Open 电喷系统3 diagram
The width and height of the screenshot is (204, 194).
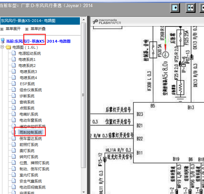[28, 72]
